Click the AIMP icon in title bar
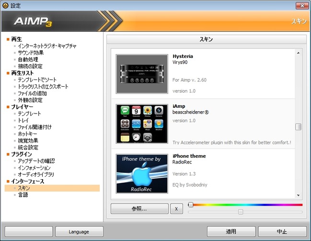311x241 pixels. [x=5, y=6]
